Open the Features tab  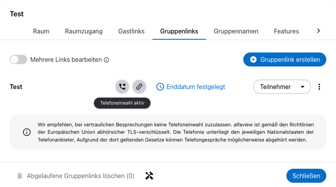click(286, 31)
